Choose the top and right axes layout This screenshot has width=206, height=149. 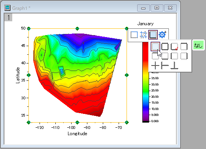184,47
